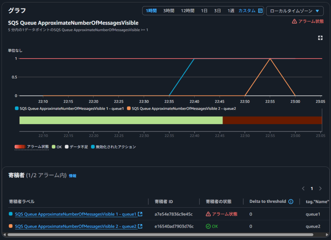Screen dimensions: 331x240
Task: Click the queue2 orange color swatch in table
Action: pos(11,226)
